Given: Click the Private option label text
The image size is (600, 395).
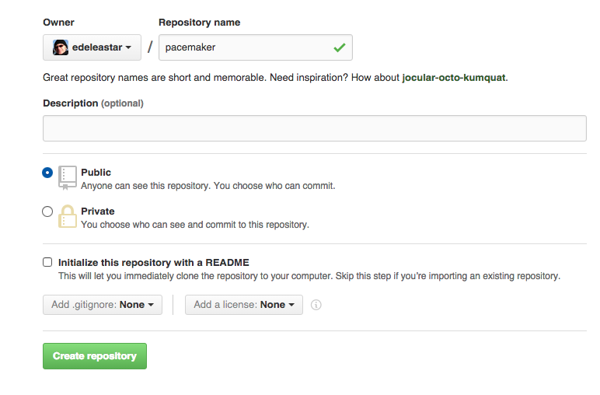Looking at the screenshot, I should coord(98,211).
